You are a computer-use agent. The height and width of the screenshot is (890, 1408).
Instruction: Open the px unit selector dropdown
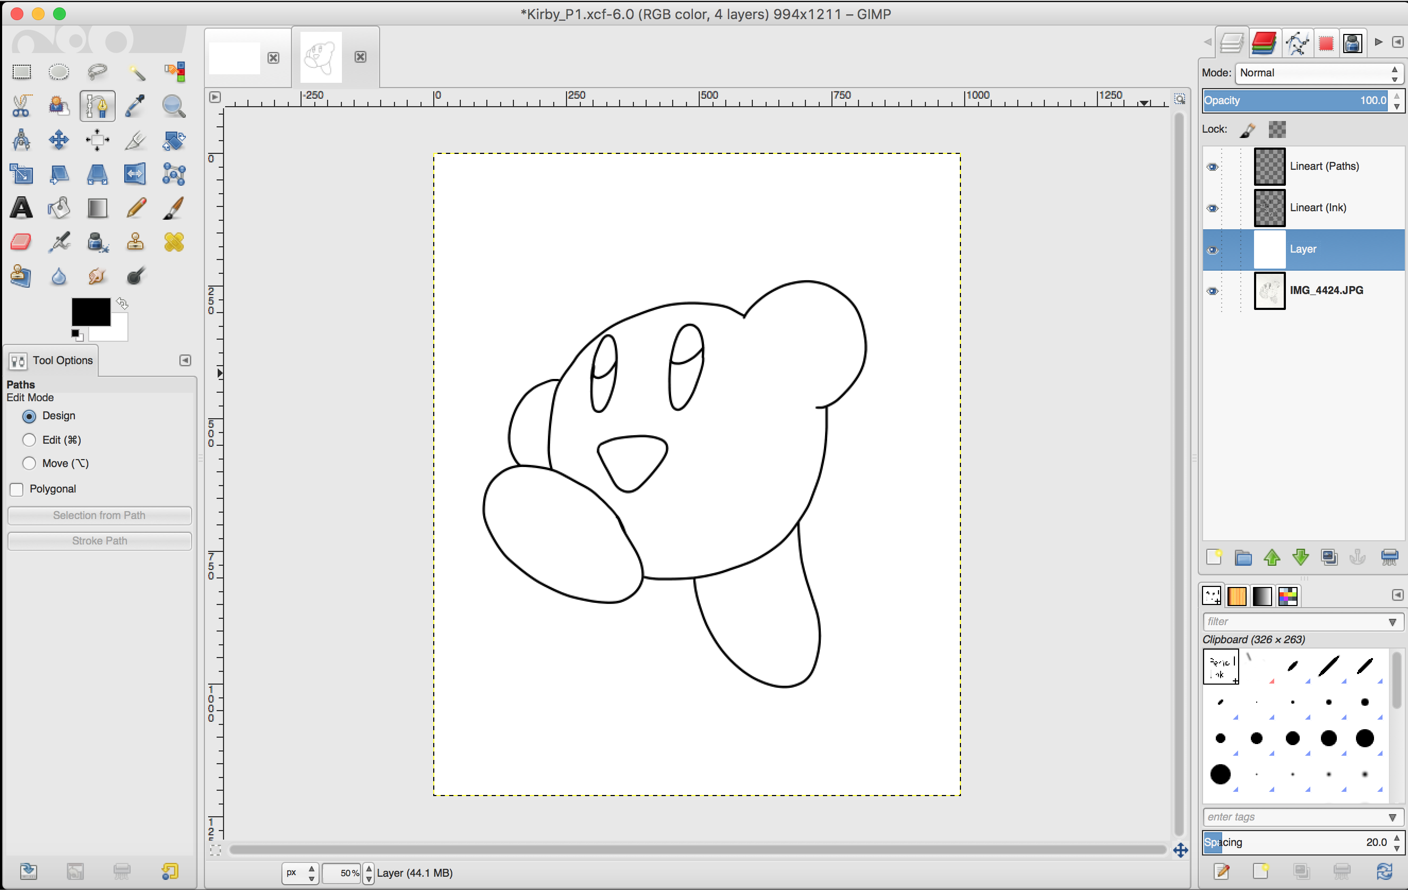click(301, 872)
